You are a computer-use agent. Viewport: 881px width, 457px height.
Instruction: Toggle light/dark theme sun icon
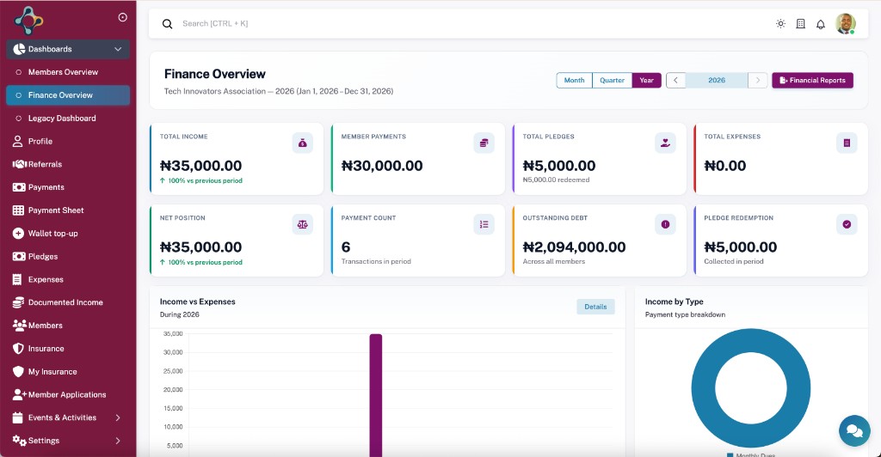(x=780, y=23)
